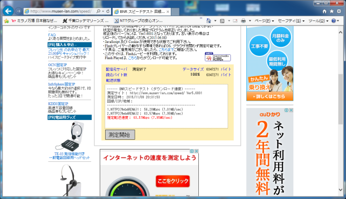Open the ページ(P) menu

[x=264, y=21]
